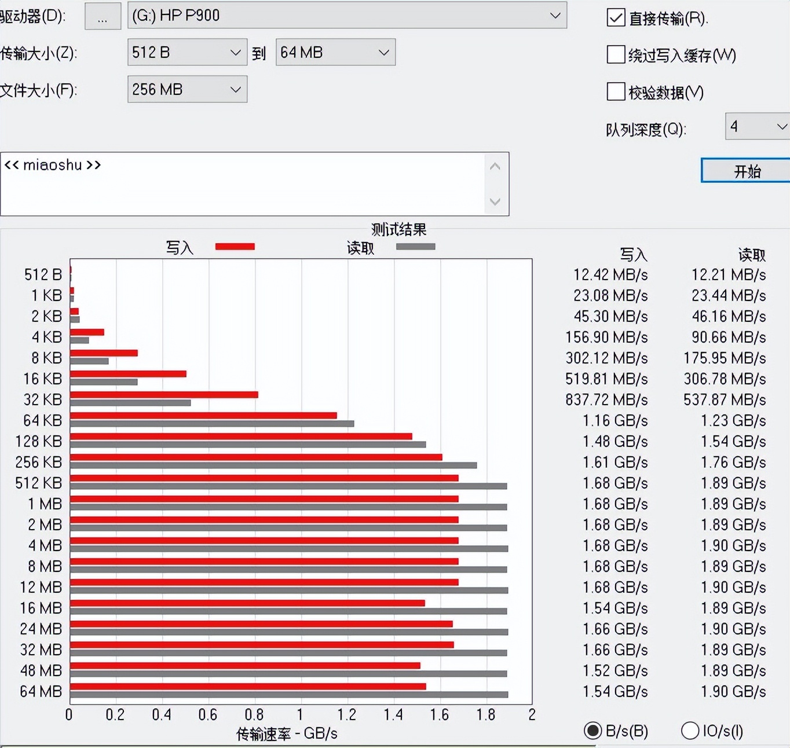Select the B/s(B) radio button

click(x=592, y=731)
